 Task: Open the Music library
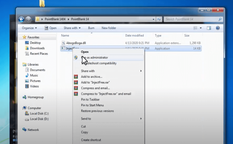[x=34, y=75]
